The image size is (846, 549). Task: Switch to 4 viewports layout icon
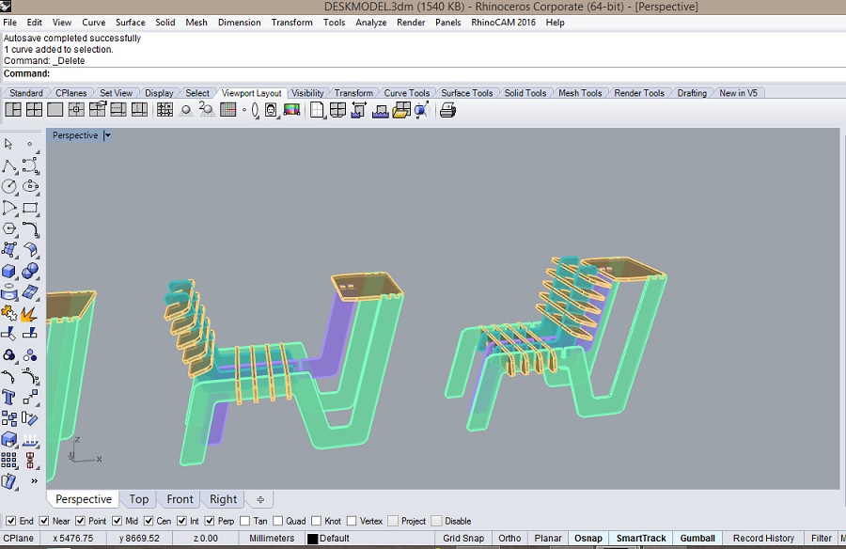[x=34, y=110]
